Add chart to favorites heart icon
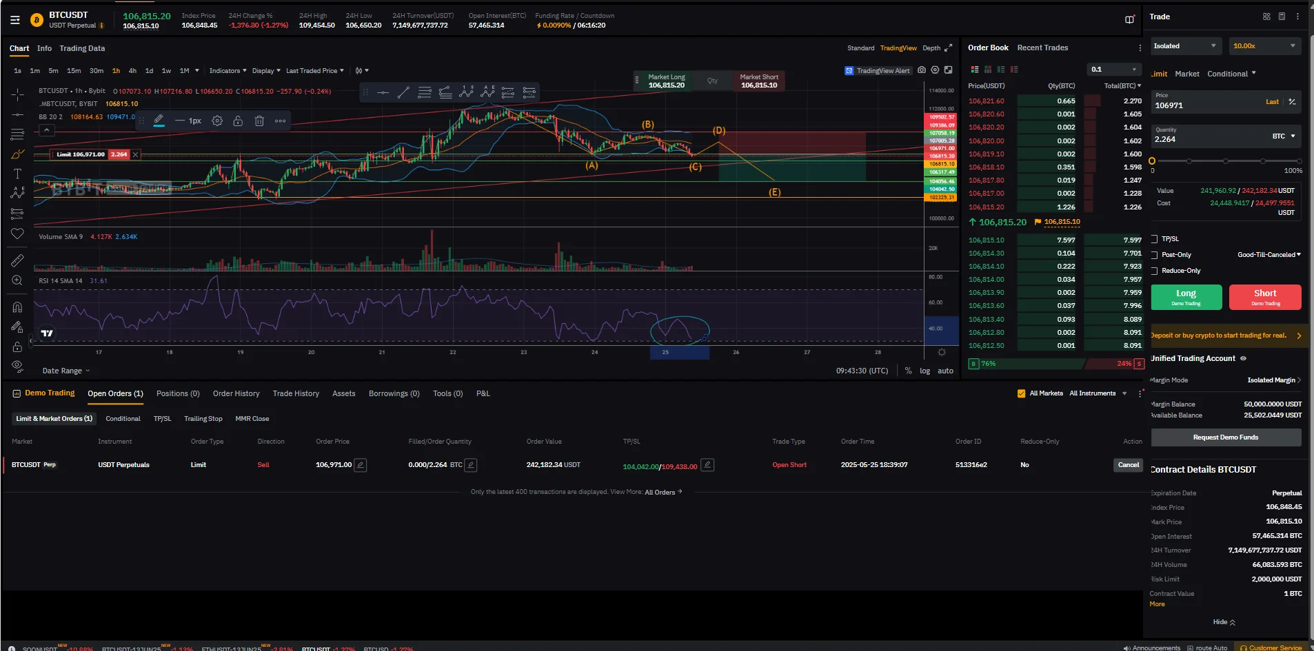The height and width of the screenshot is (651, 1314). (17, 234)
